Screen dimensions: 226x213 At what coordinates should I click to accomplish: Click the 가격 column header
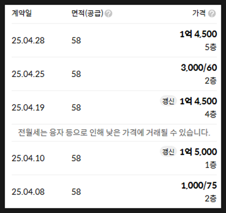[199, 13]
